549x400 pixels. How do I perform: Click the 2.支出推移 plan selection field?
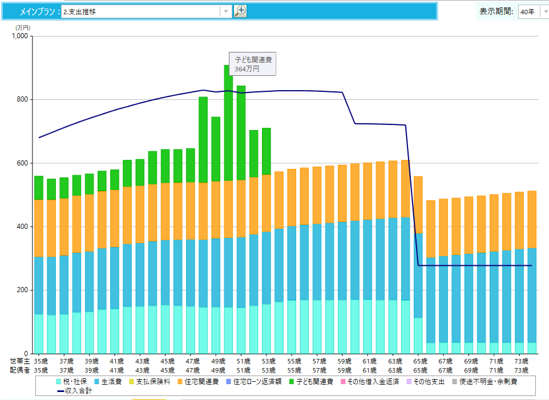click(140, 11)
